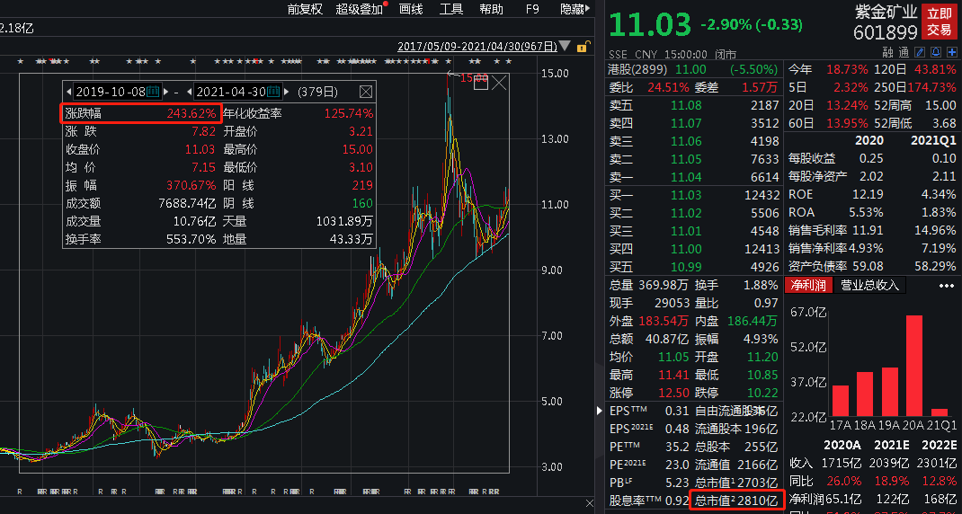Close the selection box with X icon

pos(499,82)
